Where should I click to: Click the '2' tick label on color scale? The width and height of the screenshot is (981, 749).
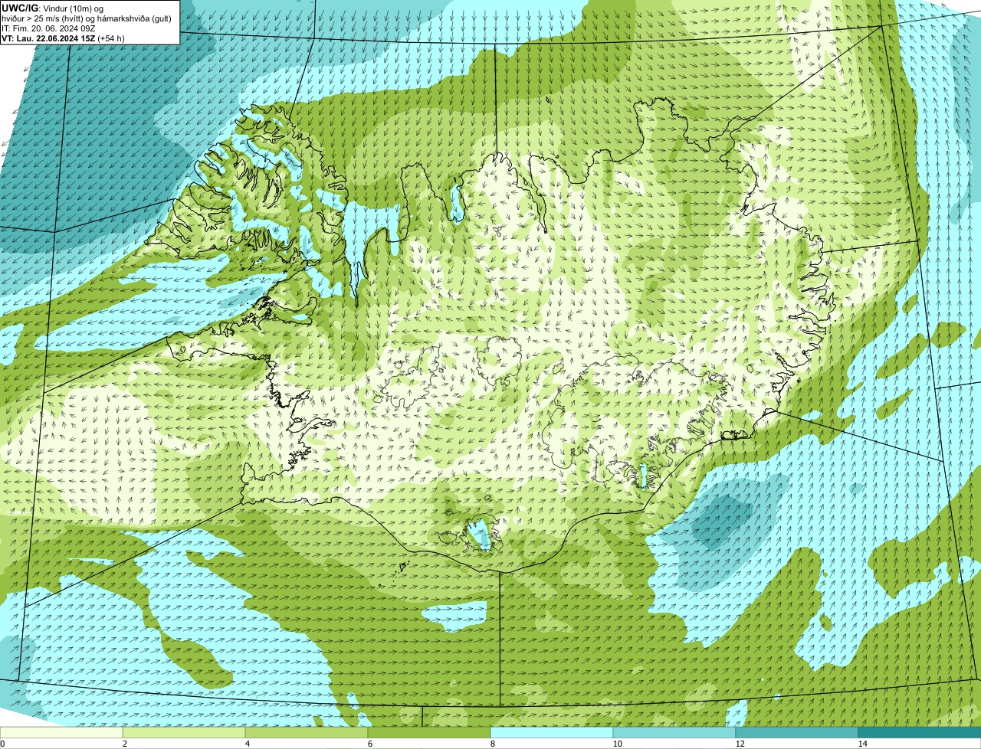[124, 744]
